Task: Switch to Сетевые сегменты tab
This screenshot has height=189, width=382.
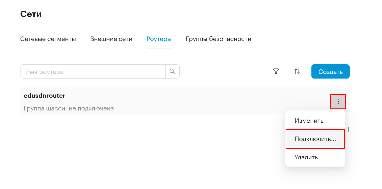Action: (48, 39)
